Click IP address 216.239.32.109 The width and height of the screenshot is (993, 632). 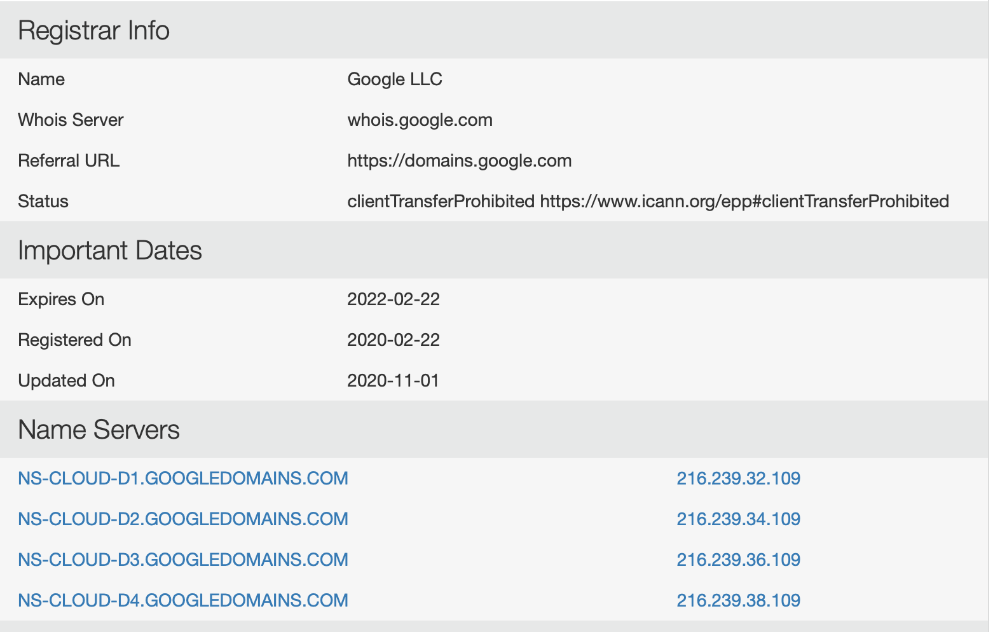738,478
